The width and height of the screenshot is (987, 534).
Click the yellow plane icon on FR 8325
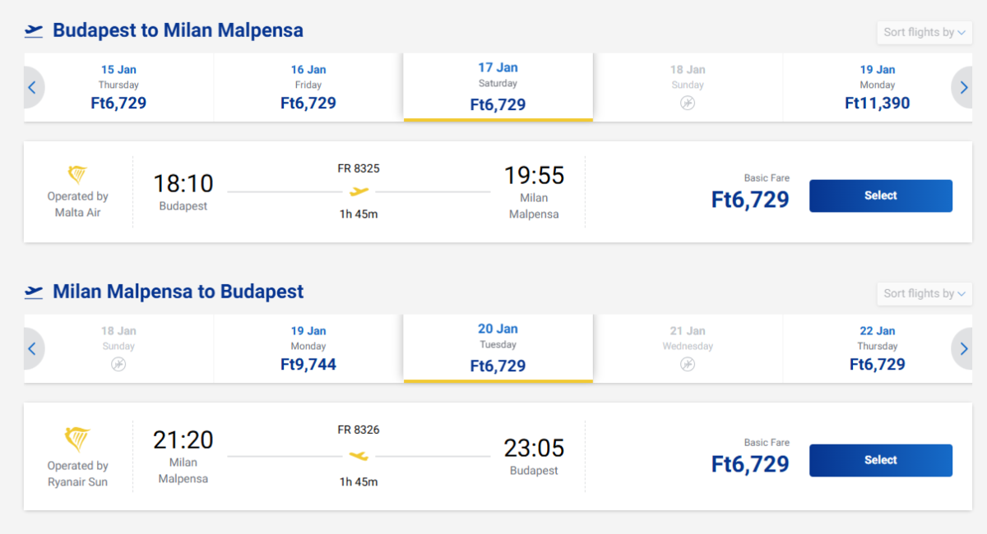point(359,191)
